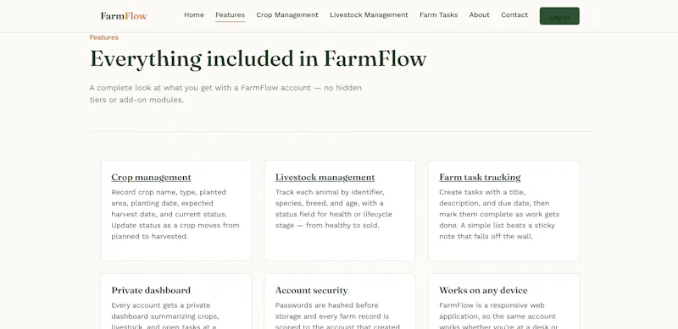This screenshot has width=678, height=329.
Task: Click the orange Features label above heading
Action: pyautogui.click(x=103, y=37)
